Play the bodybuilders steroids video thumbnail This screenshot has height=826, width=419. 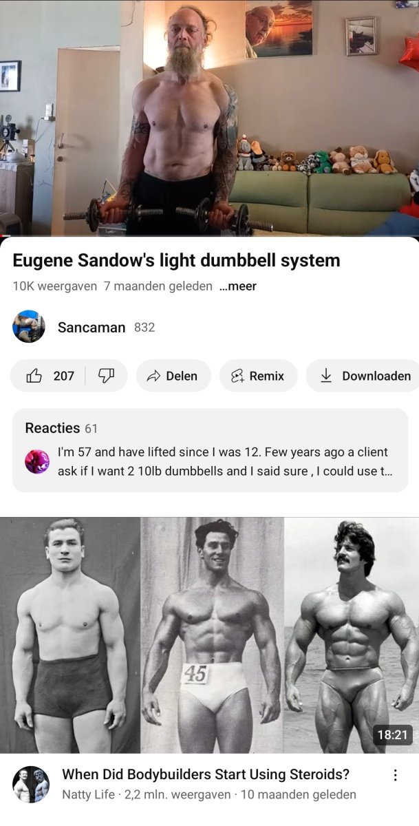coord(209,635)
